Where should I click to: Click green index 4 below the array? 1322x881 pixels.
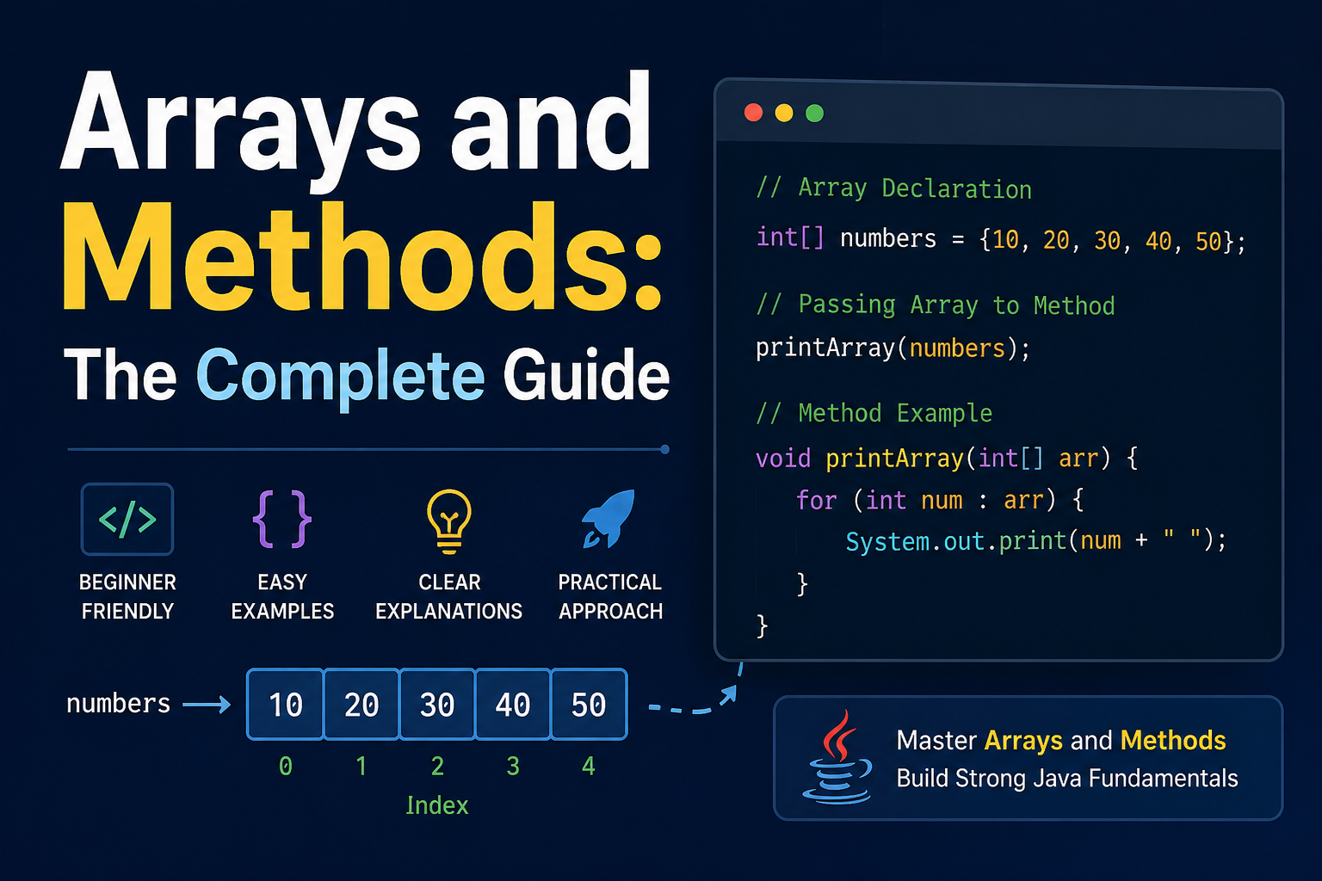click(589, 766)
